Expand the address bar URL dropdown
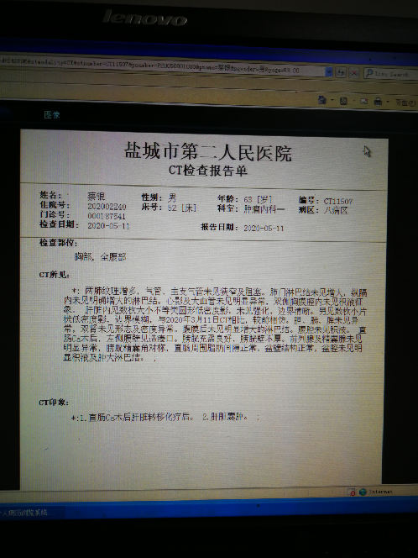This screenshot has width=418, height=558. [x=329, y=72]
